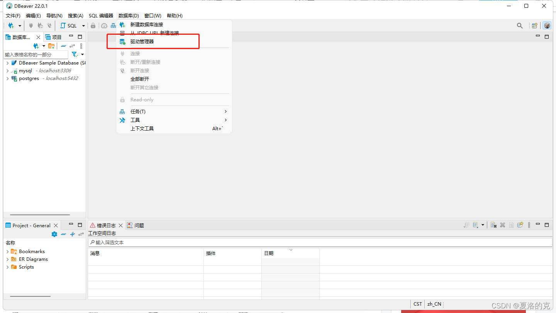The height and width of the screenshot is (313, 556).
Task: Select the DBeaver beaver perspective icon
Action: click(x=547, y=26)
